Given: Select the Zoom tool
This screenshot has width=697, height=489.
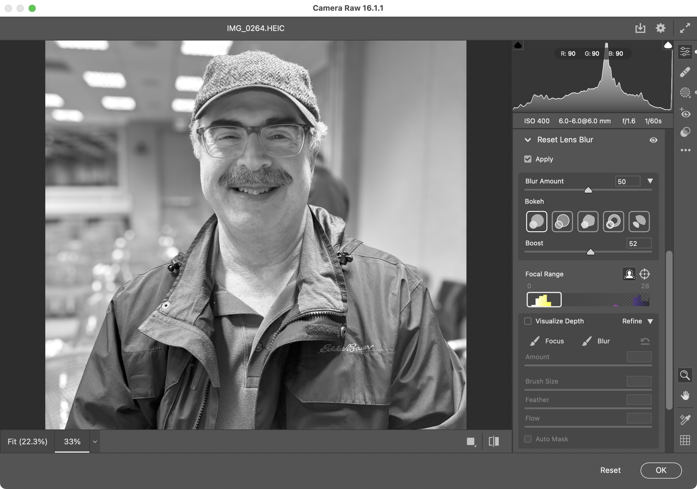Looking at the screenshot, I should tap(685, 375).
